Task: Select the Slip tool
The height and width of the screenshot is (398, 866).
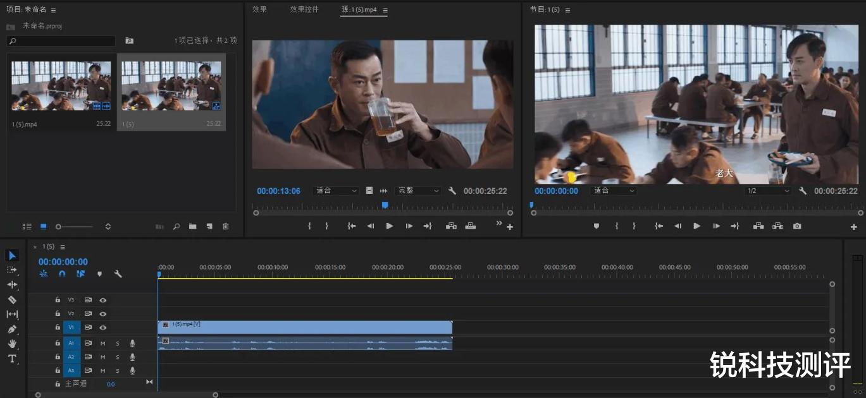Action: pyautogui.click(x=12, y=314)
